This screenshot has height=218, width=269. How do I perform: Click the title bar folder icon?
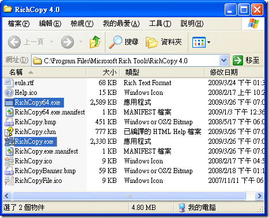pos(7,9)
